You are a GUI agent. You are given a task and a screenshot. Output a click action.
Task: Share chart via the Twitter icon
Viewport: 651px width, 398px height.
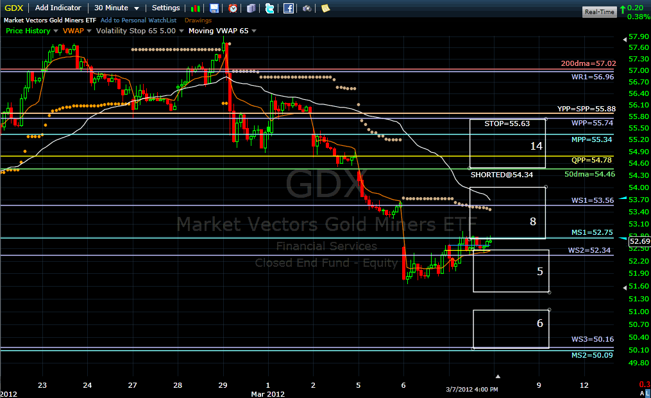270,8
